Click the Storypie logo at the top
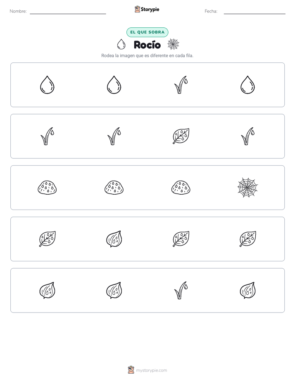The height and width of the screenshot is (382, 295). coord(147,9)
